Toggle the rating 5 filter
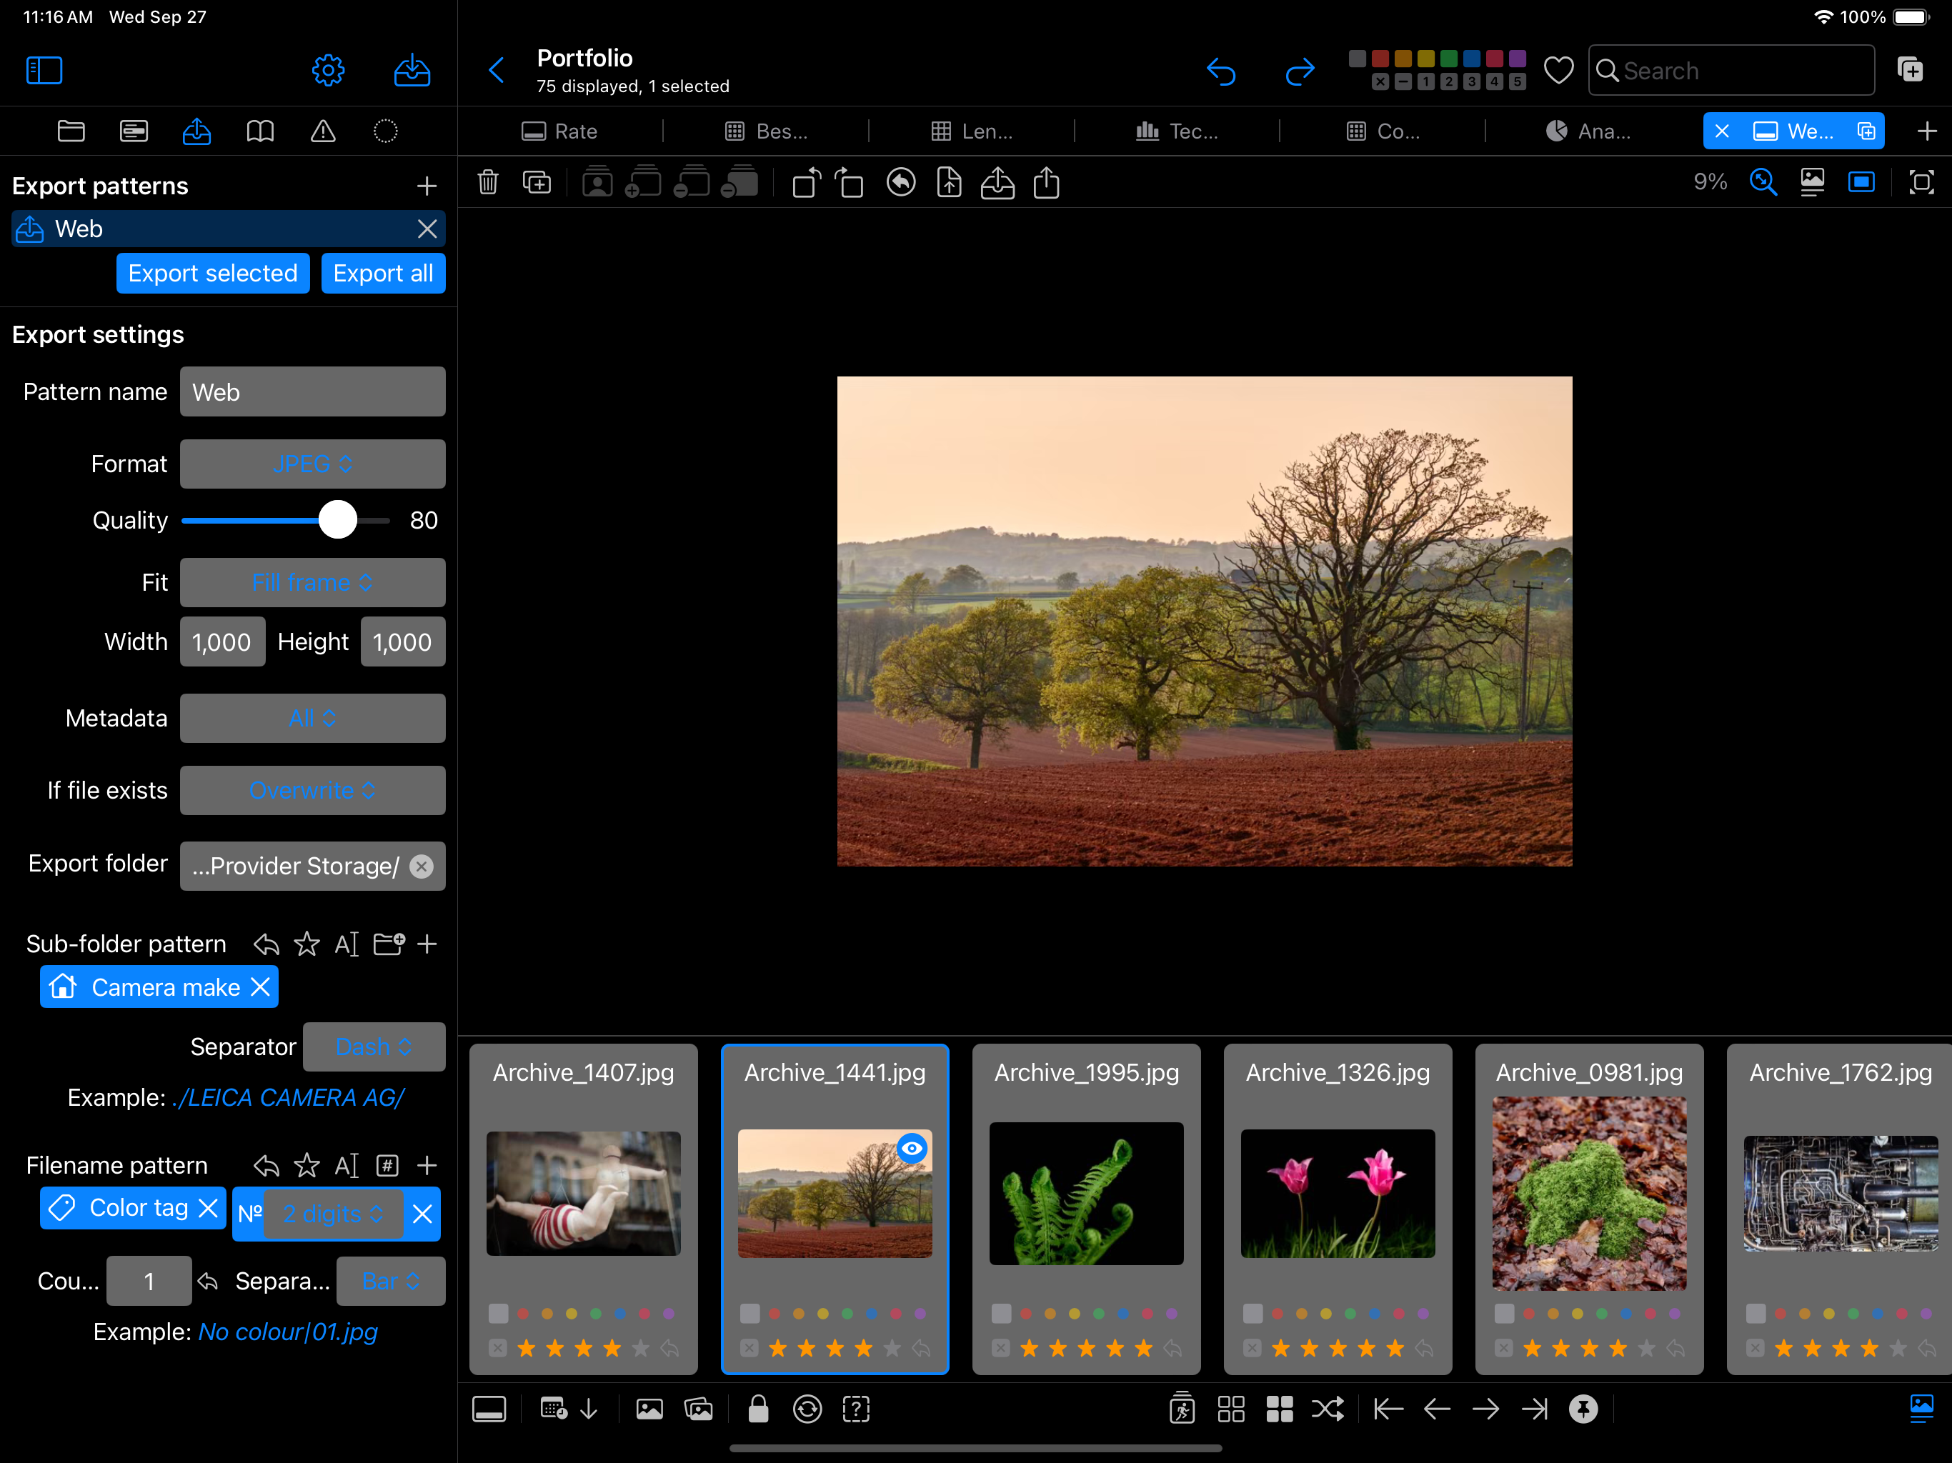1952x1463 pixels. click(x=1517, y=82)
